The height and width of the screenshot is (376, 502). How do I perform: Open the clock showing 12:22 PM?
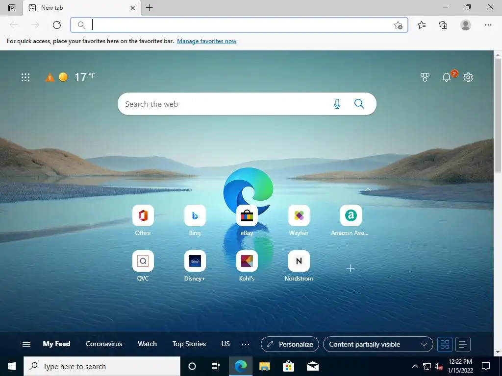[x=460, y=366]
